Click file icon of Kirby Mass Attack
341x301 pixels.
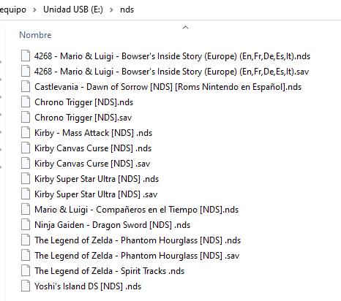[x=26, y=132]
